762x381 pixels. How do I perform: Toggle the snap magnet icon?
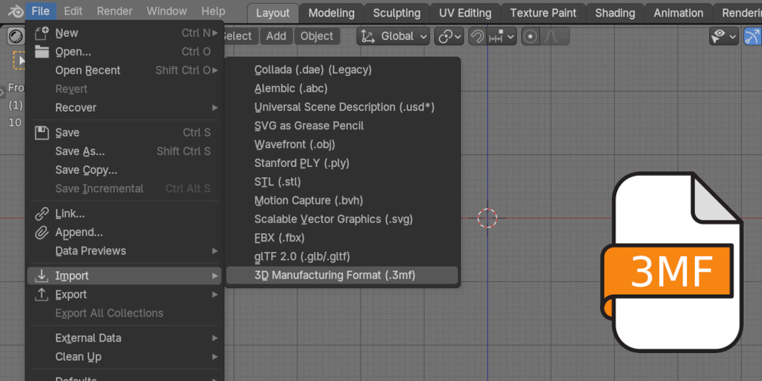(x=477, y=37)
